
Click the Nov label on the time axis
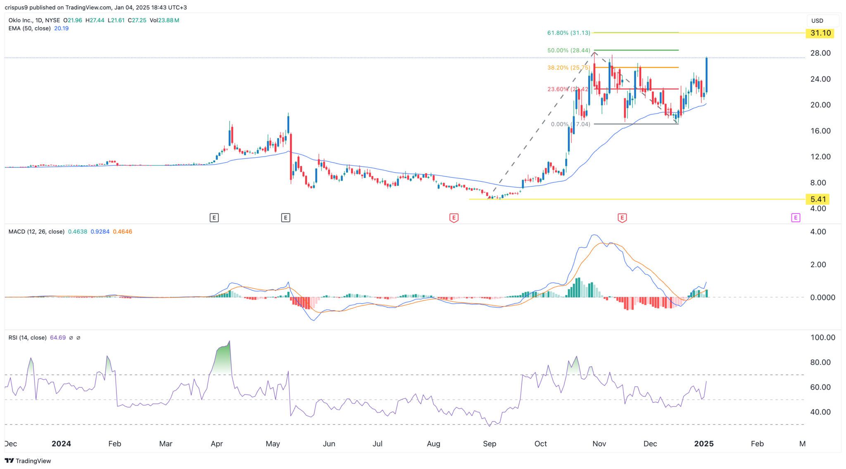click(x=599, y=444)
